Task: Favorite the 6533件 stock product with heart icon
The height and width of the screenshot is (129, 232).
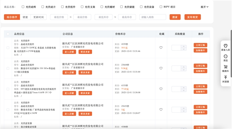Action: [x=161, y=89]
